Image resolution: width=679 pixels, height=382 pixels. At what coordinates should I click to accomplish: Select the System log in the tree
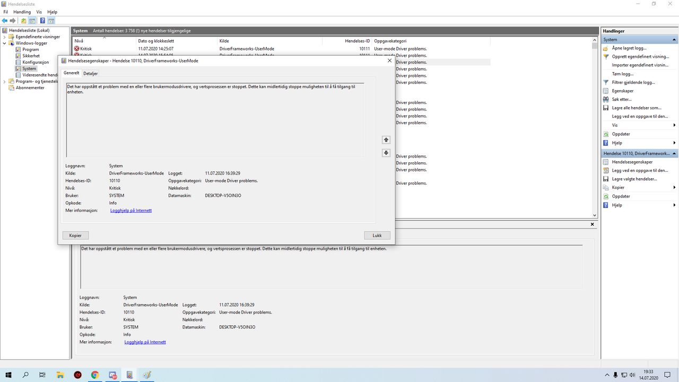pos(29,68)
